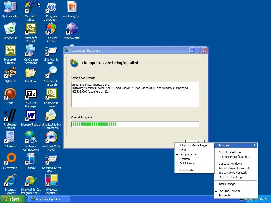Expand hidden tray icons with the arrow
Viewport: 271px width, 203px height.
tap(246, 199)
